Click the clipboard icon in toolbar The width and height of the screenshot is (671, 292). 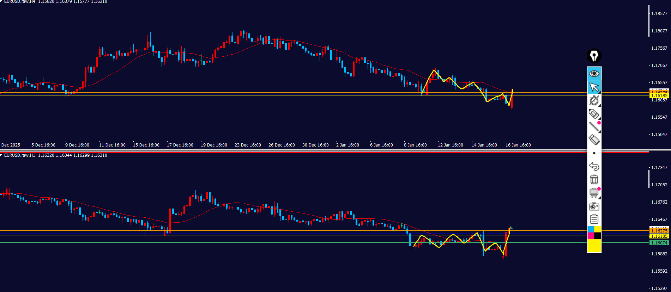594,219
